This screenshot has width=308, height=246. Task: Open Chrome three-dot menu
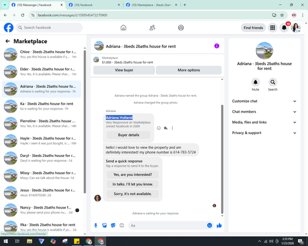pyautogui.click(x=302, y=15)
